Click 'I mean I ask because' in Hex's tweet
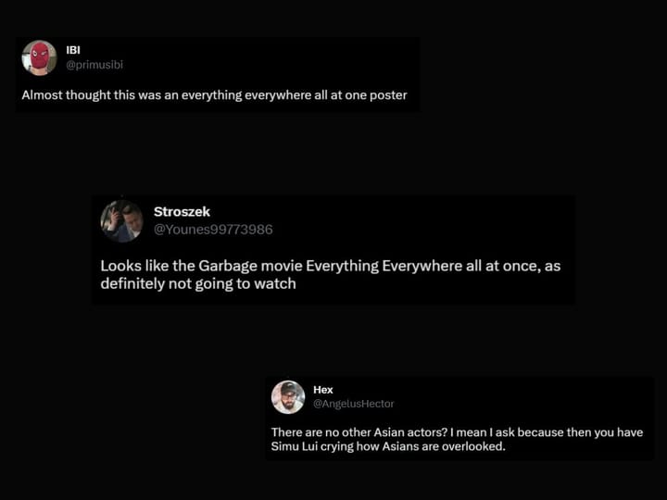The width and height of the screenshot is (667, 500). pos(510,432)
